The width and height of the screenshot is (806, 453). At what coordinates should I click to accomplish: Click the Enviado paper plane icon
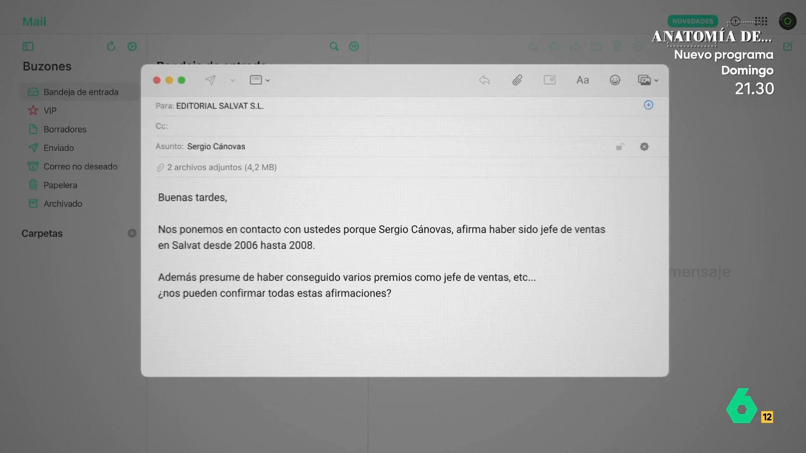(33, 148)
